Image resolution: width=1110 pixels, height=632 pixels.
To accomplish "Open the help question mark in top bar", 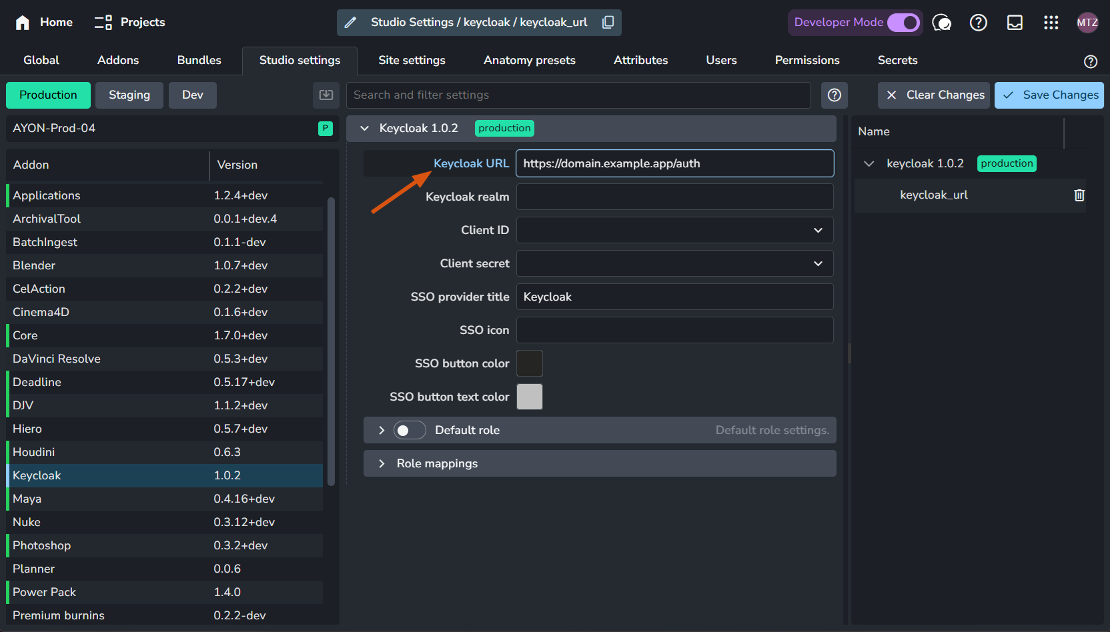I will tap(978, 23).
